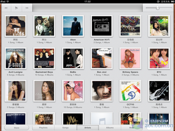
Task: Open the 蔡妍 album cover
Action: [x=44, y=91]
